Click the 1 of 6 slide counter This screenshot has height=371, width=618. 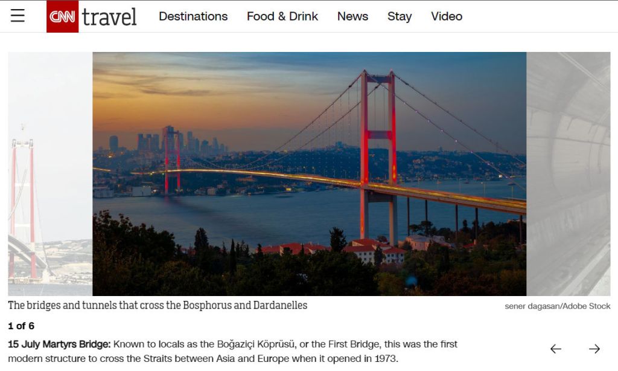coord(21,326)
